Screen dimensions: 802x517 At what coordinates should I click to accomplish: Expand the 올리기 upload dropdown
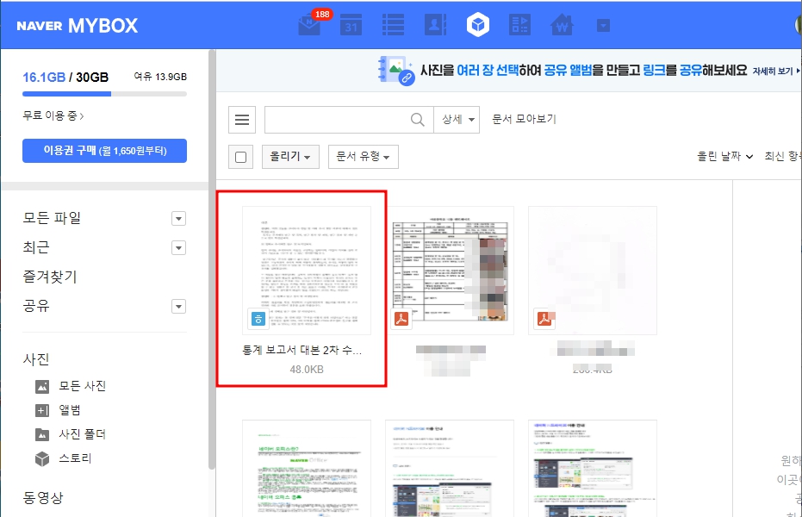click(x=289, y=157)
